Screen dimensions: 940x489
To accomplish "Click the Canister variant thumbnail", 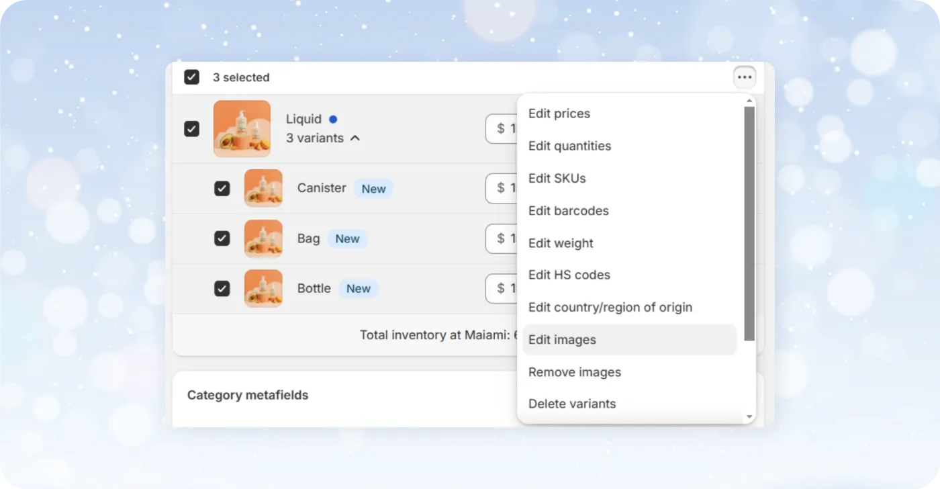I will coord(263,188).
